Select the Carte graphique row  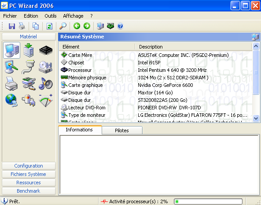pos(155,85)
